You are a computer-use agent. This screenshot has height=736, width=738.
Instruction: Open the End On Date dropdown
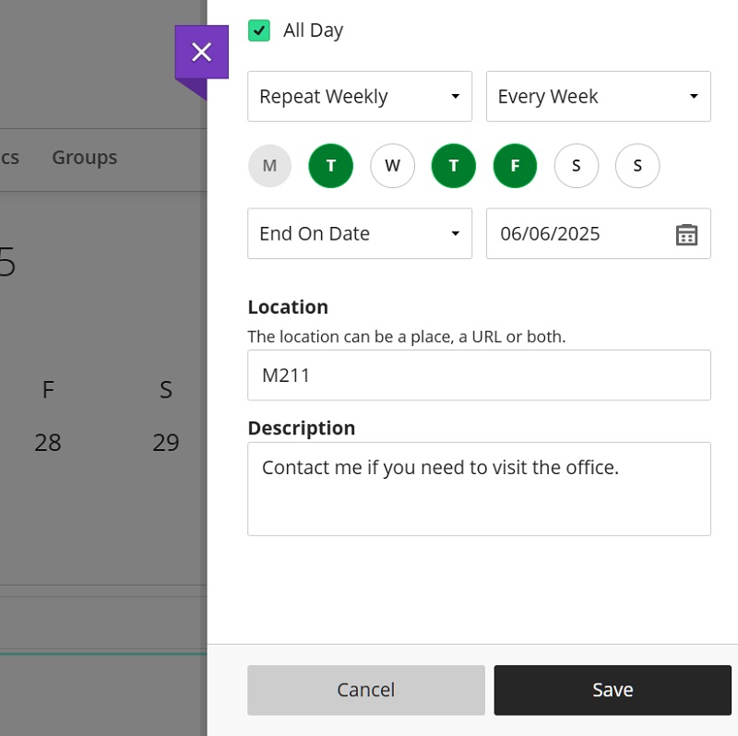coord(359,233)
